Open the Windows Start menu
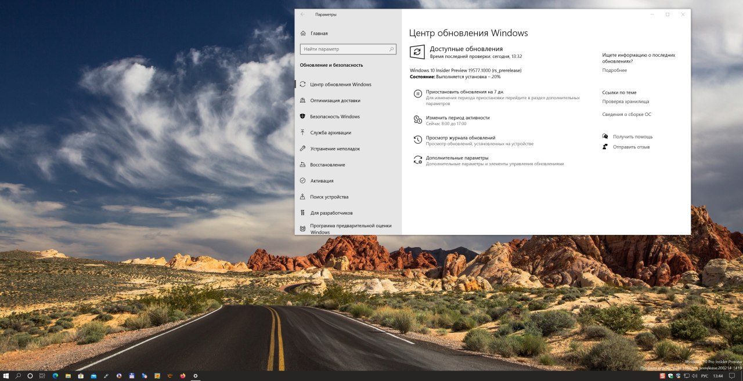Image resolution: width=743 pixels, height=381 pixels. click(x=6, y=376)
